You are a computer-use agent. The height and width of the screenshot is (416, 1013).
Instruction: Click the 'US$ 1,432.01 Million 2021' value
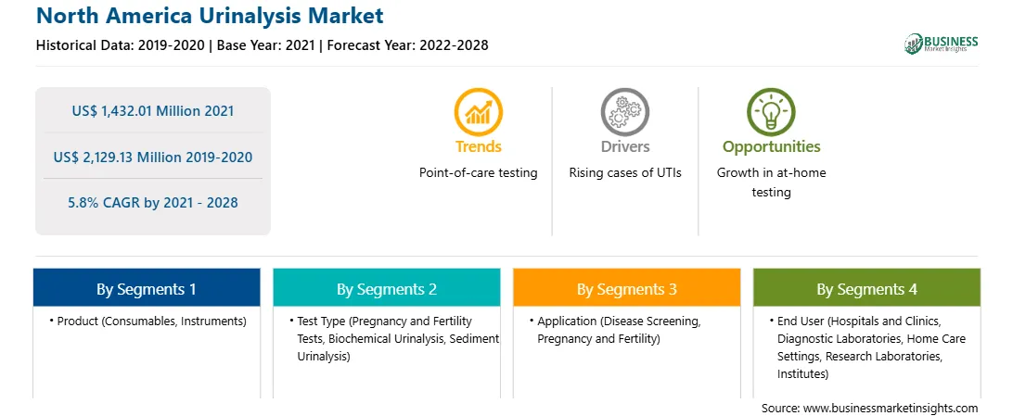153,110
